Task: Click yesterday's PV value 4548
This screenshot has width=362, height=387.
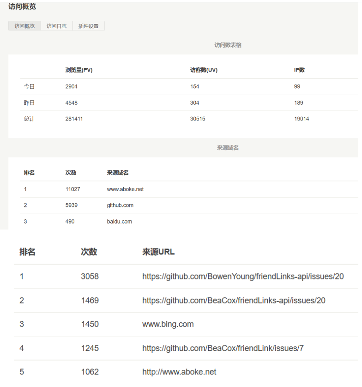Action: point(71,103)
